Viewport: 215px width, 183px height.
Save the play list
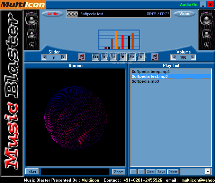coord(161,172)
